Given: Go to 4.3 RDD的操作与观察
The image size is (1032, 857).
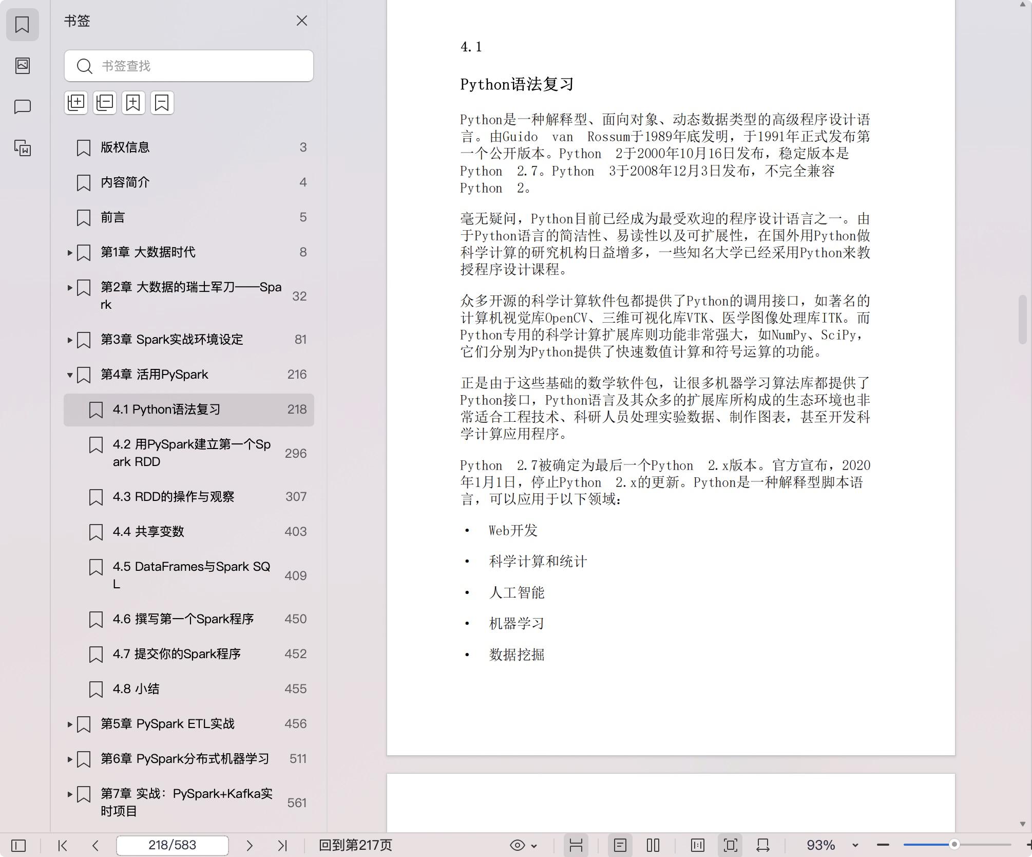Looking at the screenshot, I should point(189,497).
